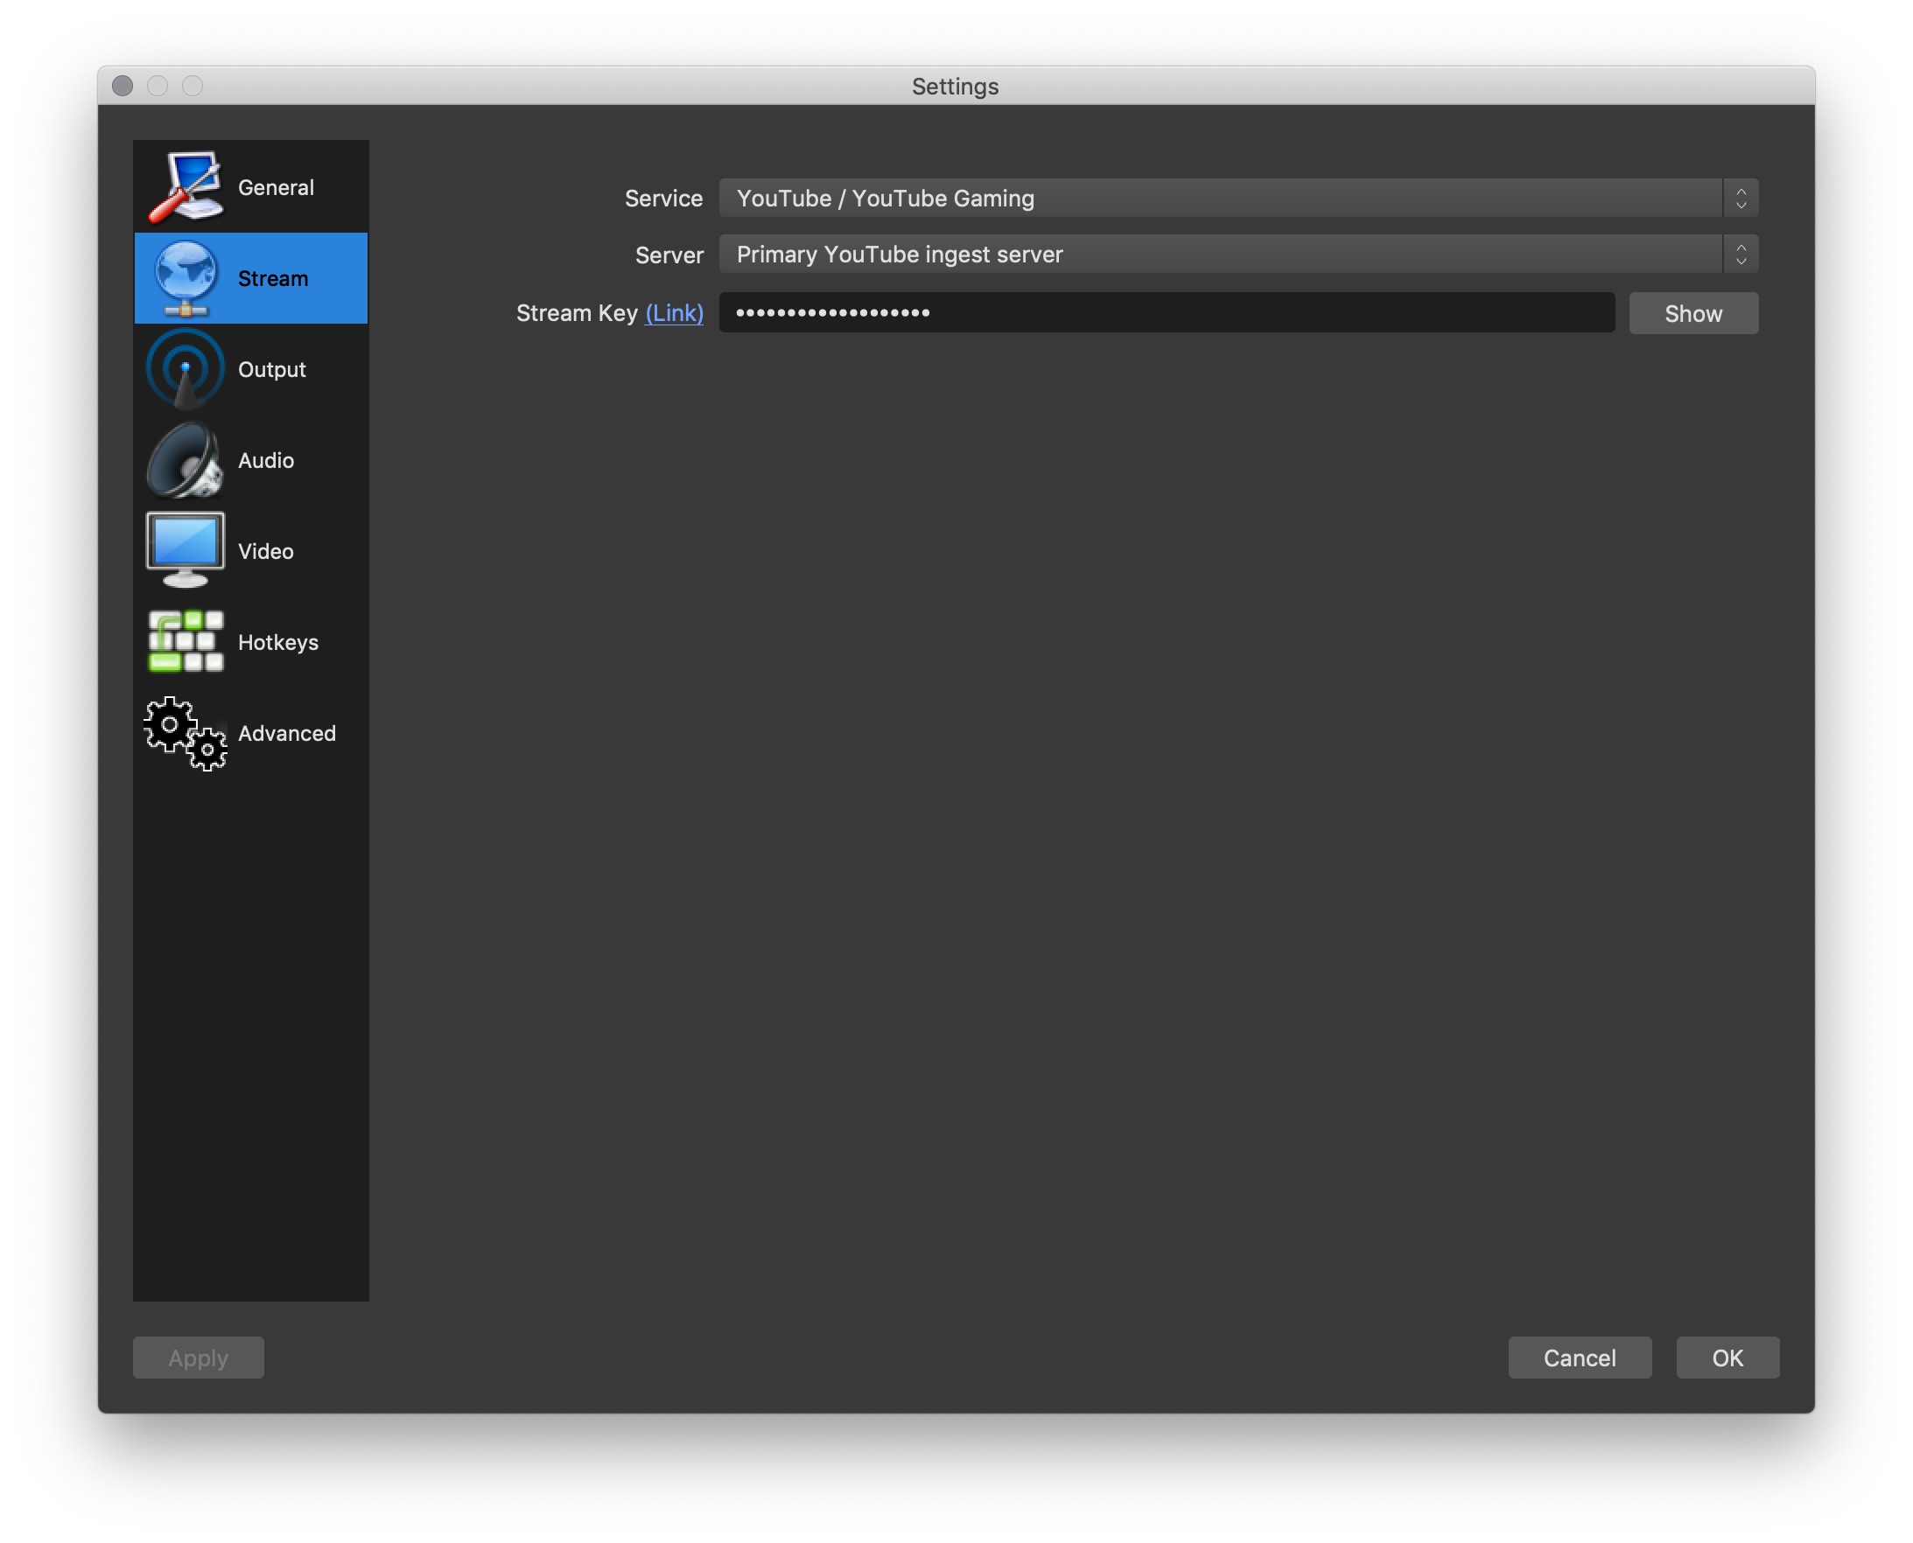The image size is (1913, 1543).
Task: Click the OK button to save
Action: point(1727,1358)
